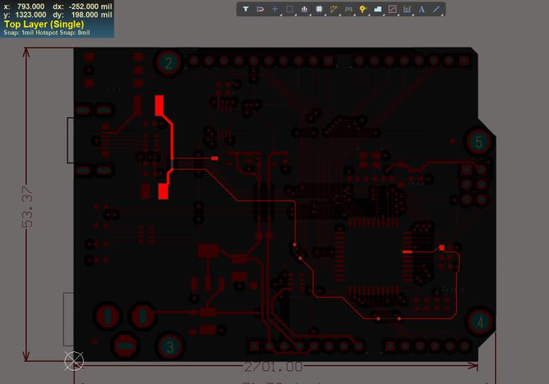Select mounting hole number 5

479,142
